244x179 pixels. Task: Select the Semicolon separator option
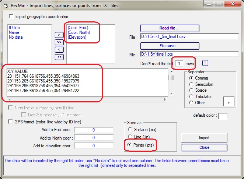click(191, 84)
